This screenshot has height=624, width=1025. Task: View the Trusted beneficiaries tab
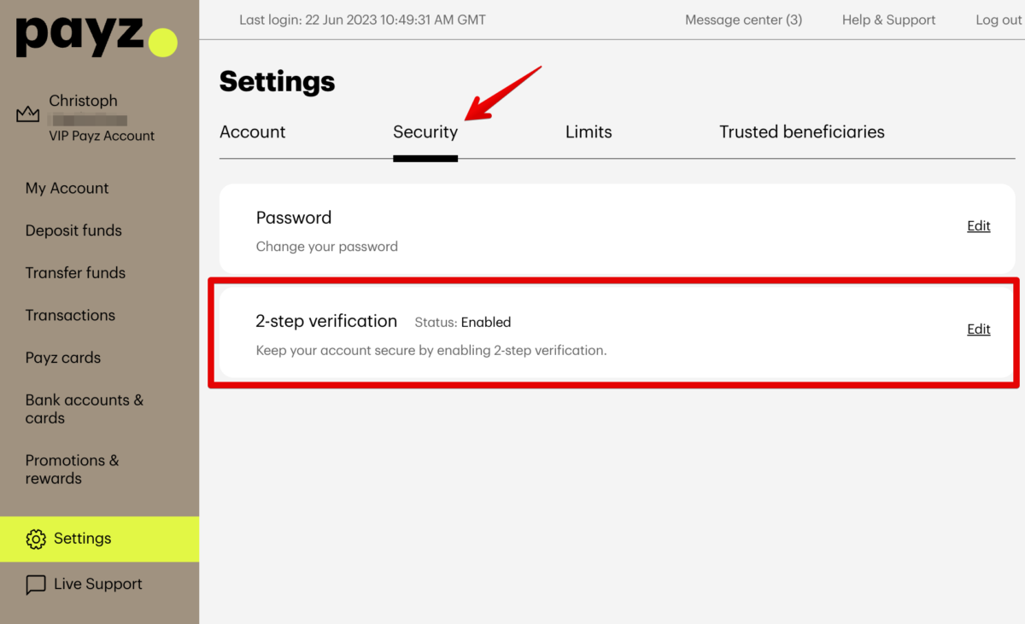point(801,131)
